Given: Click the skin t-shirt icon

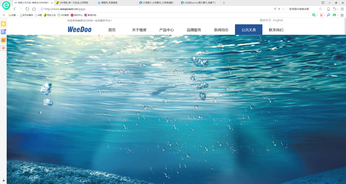Looking at the screenshot, I should click(323, 3).
